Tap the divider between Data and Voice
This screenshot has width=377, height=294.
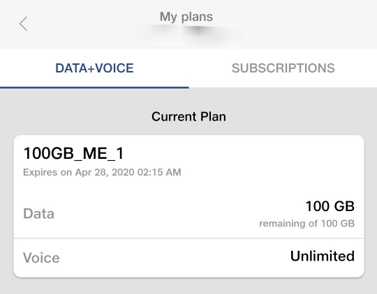tap(188, 238)
